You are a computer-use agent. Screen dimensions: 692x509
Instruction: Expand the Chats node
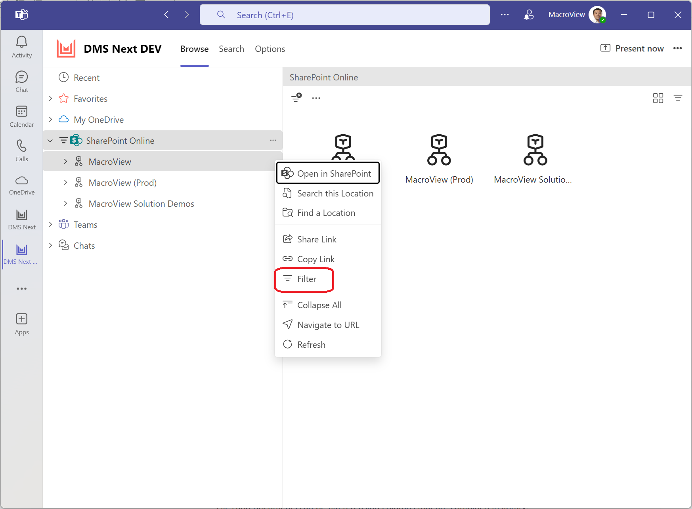50,245
